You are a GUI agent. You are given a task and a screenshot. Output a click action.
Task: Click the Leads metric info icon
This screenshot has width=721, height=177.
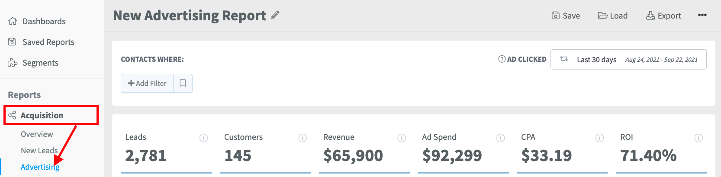coord(203,138)
